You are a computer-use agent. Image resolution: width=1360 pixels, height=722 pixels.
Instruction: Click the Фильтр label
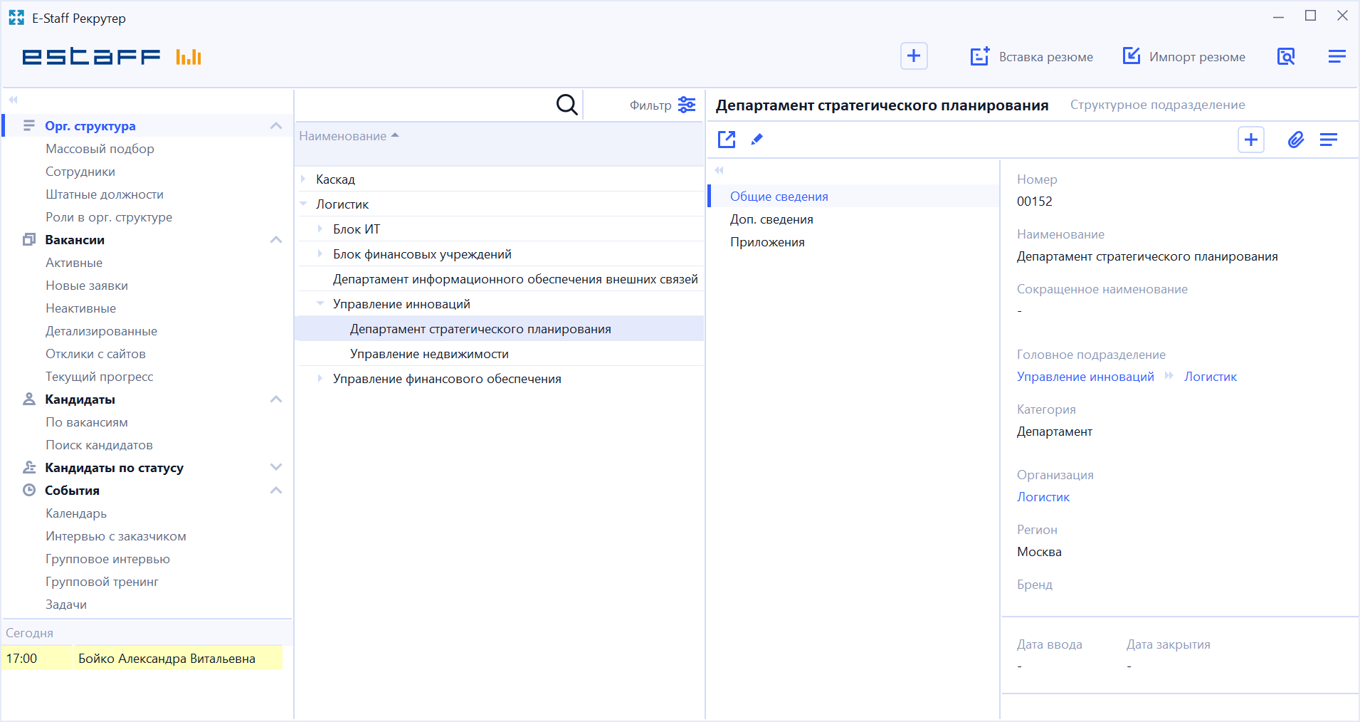click(x=650, y=105)
